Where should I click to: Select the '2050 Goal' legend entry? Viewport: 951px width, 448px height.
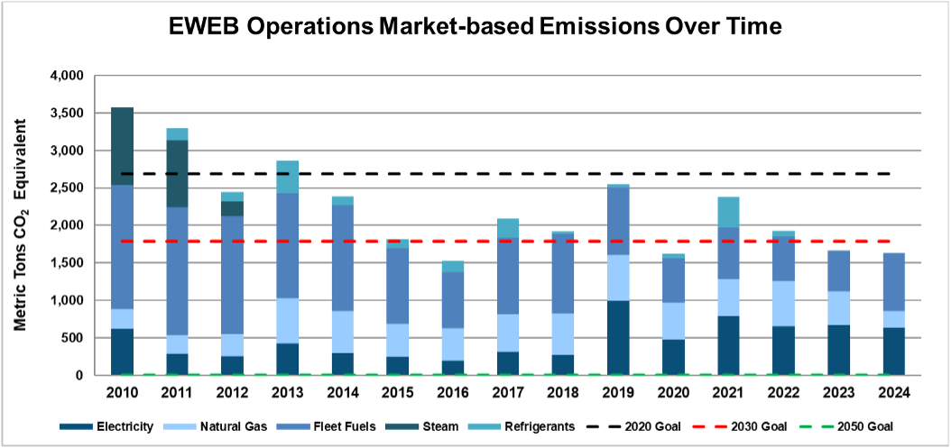(846, 426)
